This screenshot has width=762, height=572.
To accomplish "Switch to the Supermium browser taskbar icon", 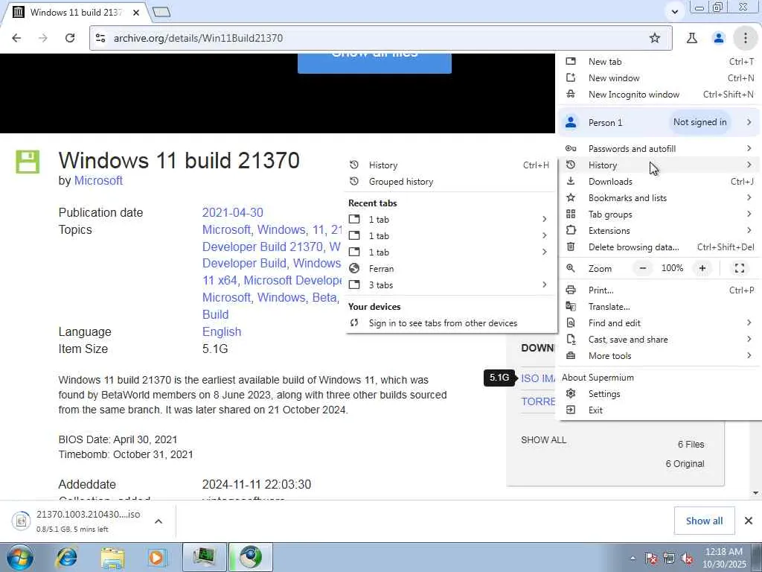I will [251, 557].
